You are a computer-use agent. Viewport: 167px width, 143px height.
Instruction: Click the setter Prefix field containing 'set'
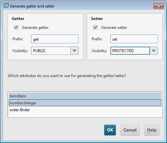coord(134,39)
